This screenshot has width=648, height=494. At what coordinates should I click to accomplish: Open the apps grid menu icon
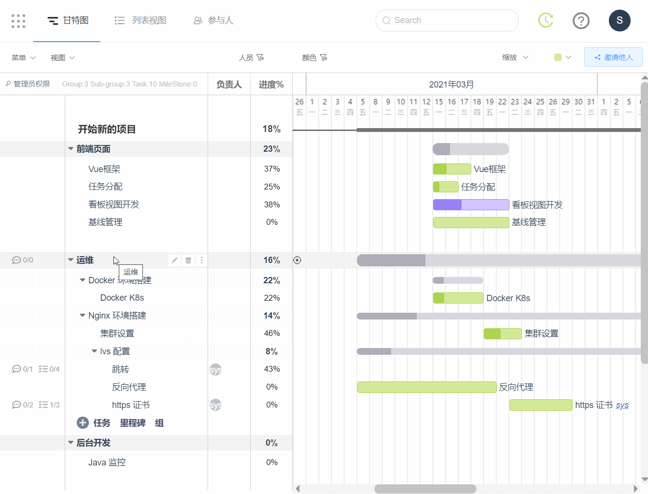(x=18, y=21)
